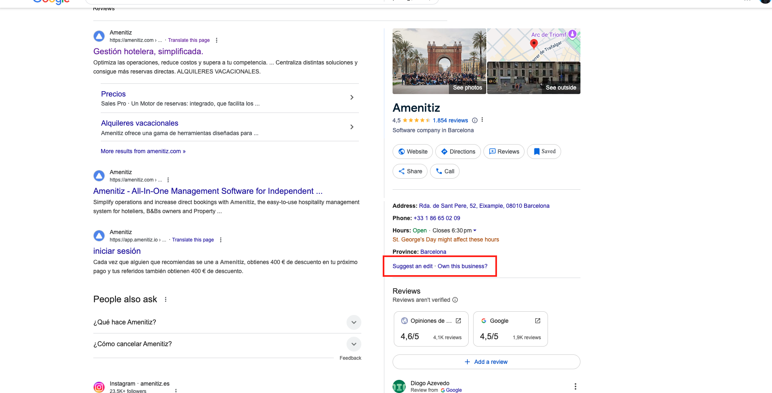Open Precios sitelink
The width and height of the screenshot is (772, 393).
click(x=113, y=94)
